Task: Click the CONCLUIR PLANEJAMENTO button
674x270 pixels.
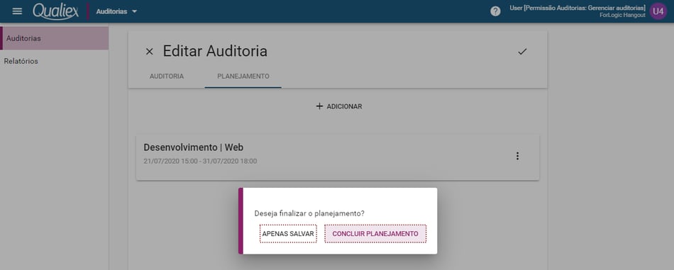Action: click(375, 234)
